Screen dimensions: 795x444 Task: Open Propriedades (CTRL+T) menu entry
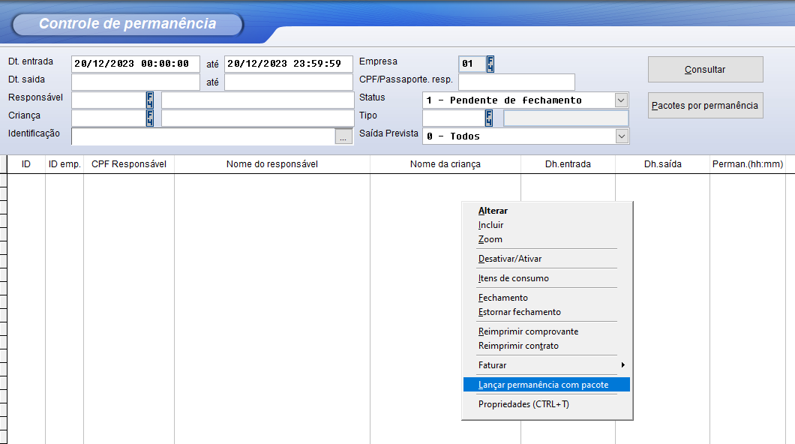pyautogui.click(x=523, y=404)
